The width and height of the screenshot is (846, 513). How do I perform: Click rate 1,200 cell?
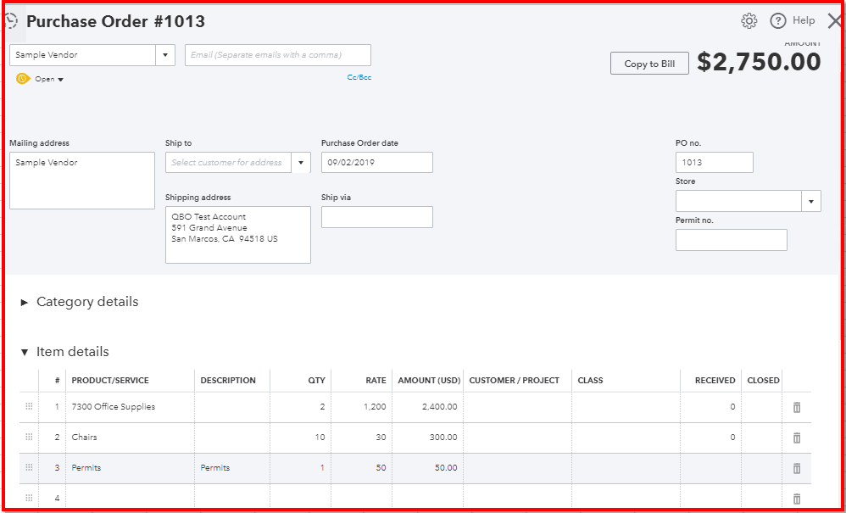tap(361, 407)
